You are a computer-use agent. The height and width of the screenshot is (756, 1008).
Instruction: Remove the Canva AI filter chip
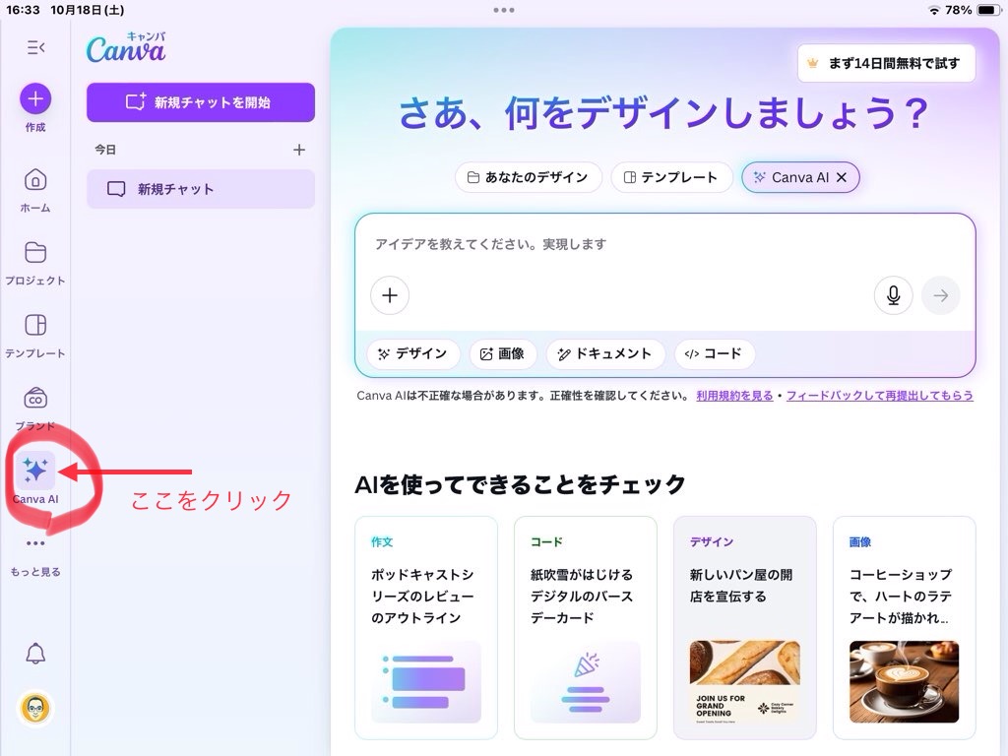click(x=844, y=177)
